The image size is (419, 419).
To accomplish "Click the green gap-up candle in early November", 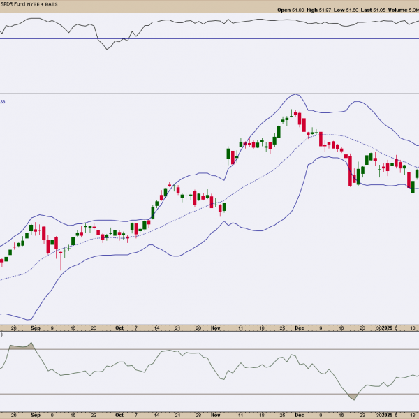I will tap(228, 154).
